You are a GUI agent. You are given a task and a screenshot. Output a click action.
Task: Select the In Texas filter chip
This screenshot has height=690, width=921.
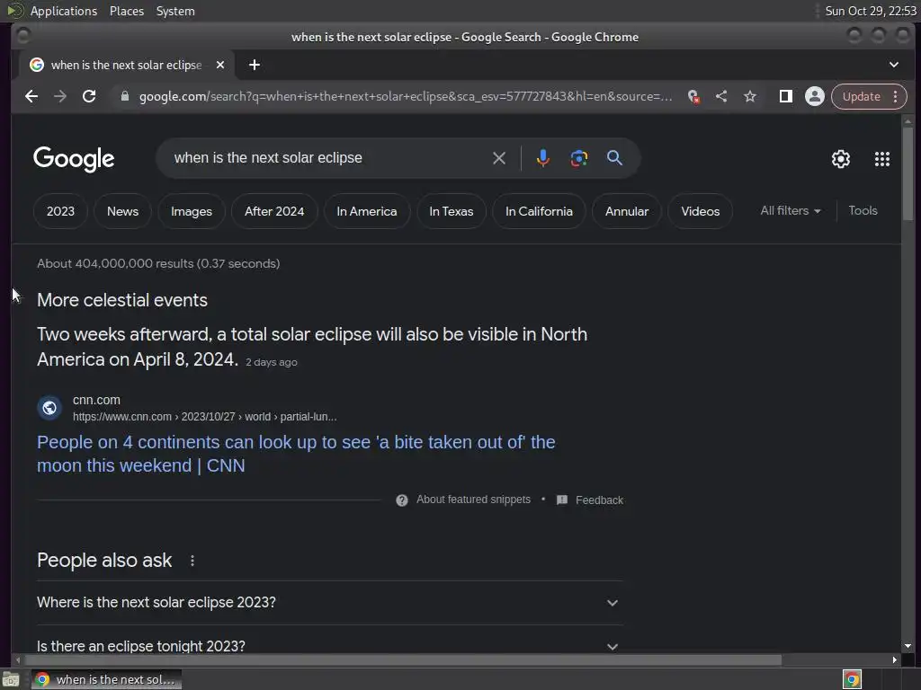452,211
